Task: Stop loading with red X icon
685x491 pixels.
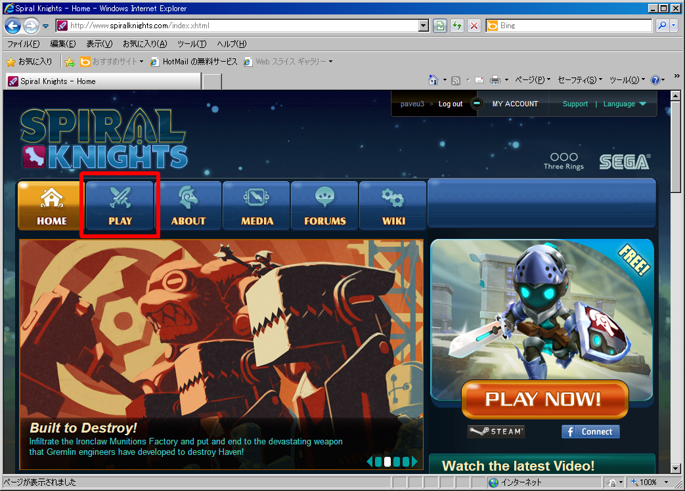Action: [474, 26]
